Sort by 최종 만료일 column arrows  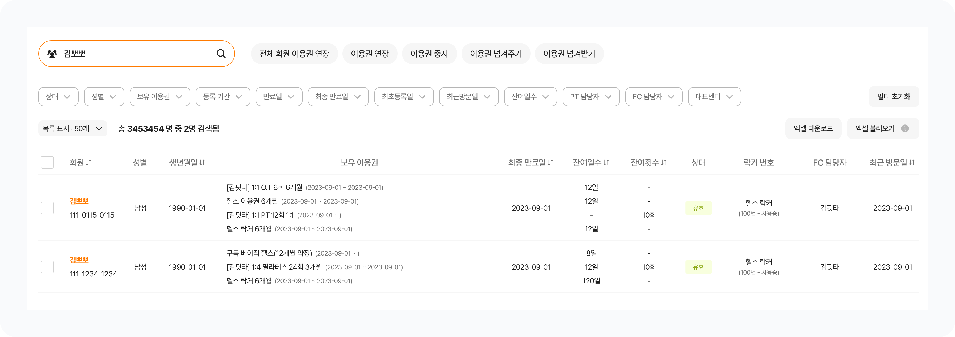550,162
